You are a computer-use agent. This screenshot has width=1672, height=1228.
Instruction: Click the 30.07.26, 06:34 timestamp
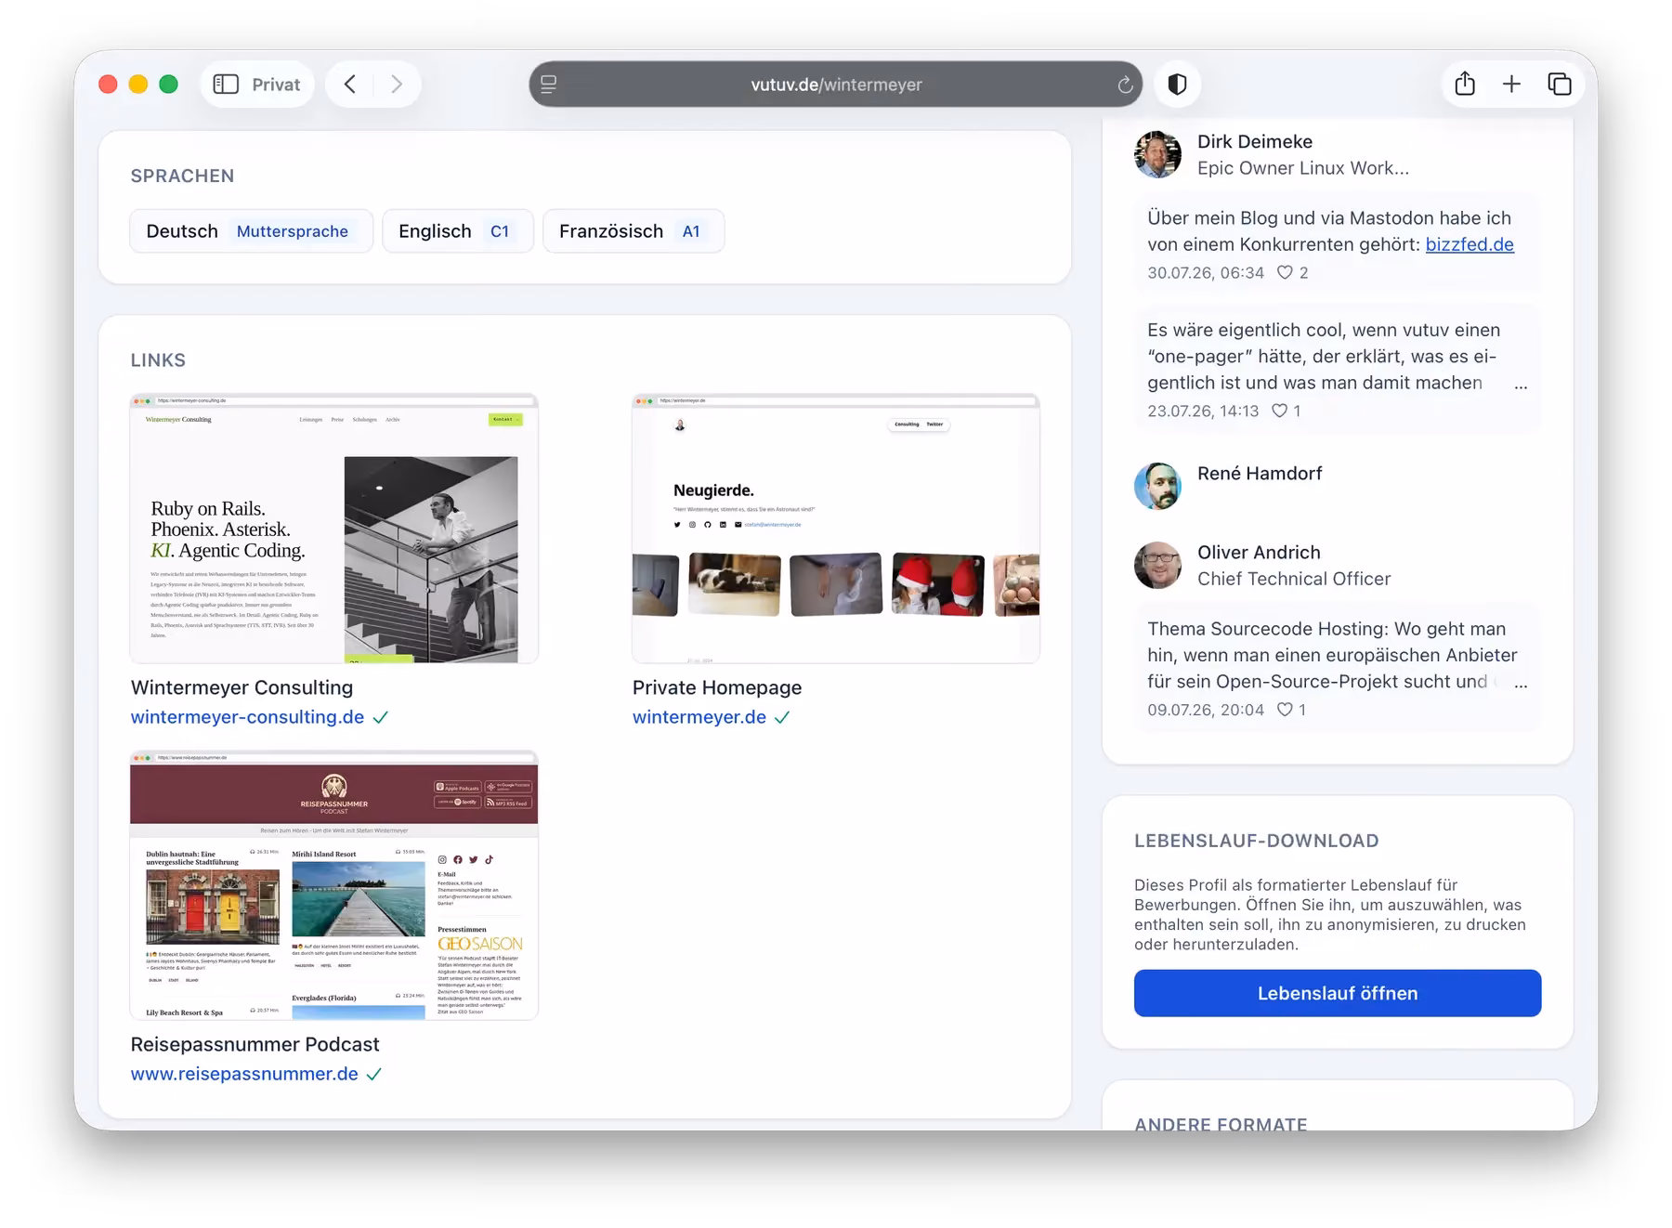pos(1206,272)
